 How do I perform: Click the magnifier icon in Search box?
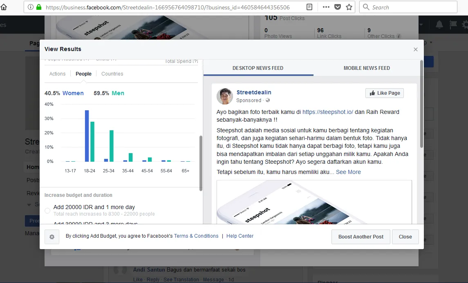point(366,7)
